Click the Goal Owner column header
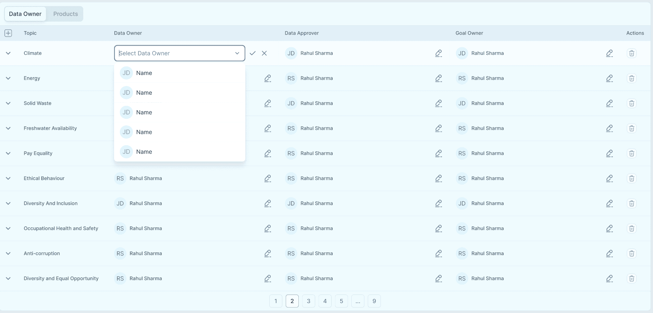Screen dimensions: 653x313 (469, 33)
